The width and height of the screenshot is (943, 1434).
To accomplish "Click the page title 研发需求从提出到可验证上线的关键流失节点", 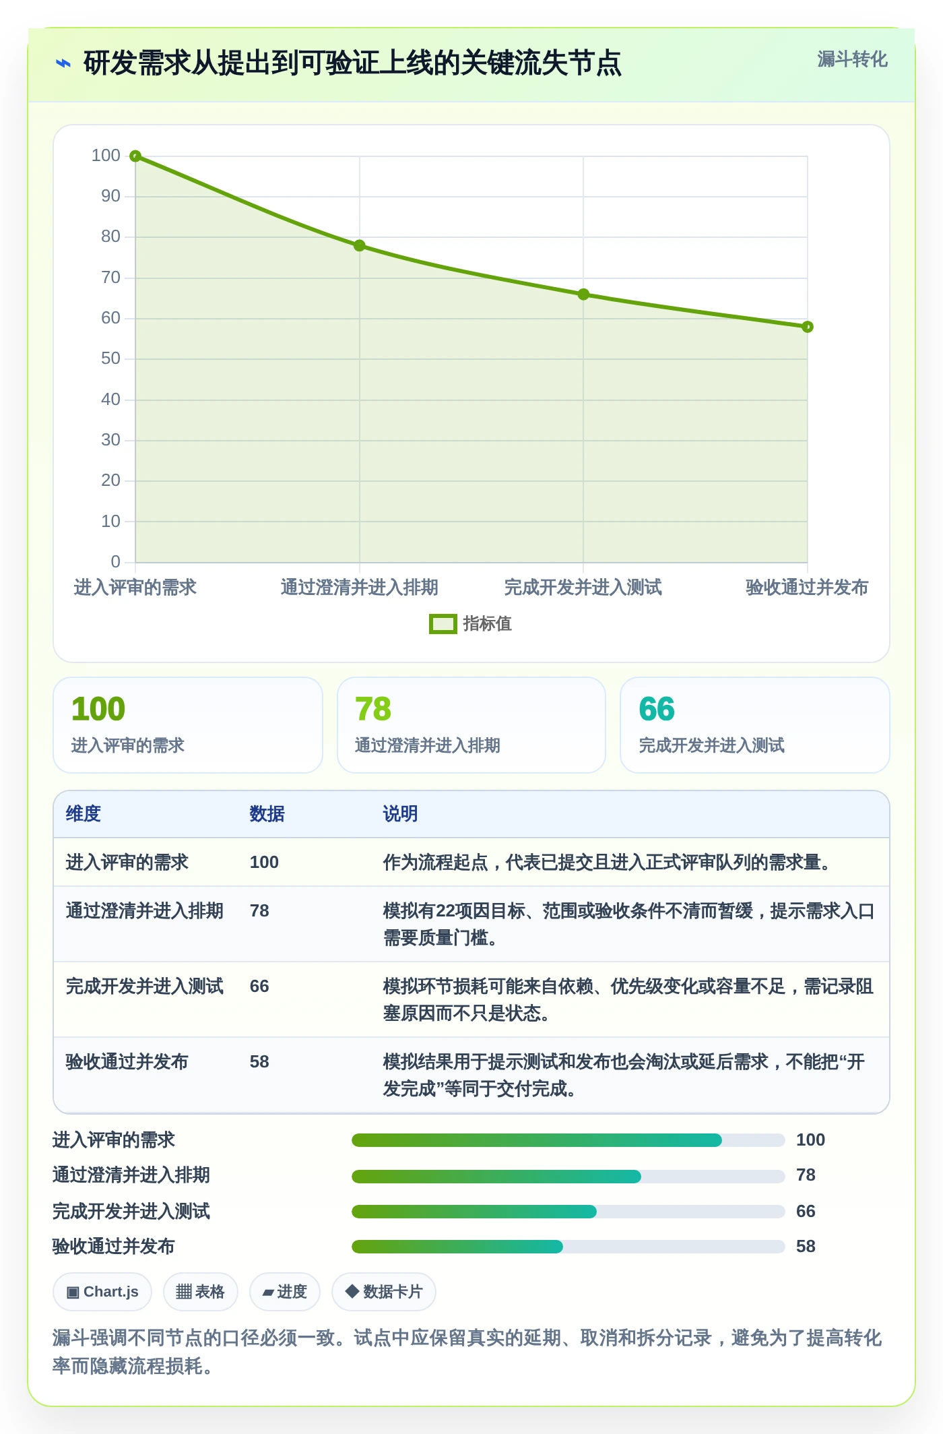I will click(352, 63).
